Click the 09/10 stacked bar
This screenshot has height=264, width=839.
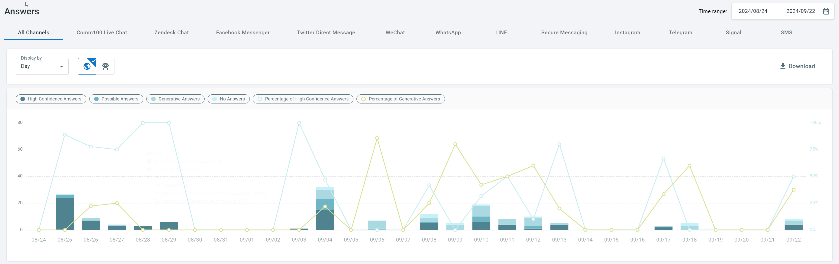pyautogui.click(x=481, y=217)
